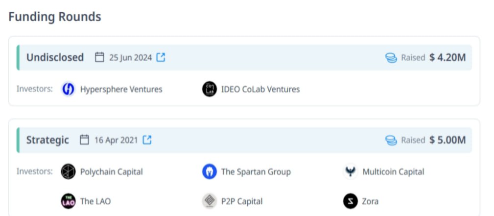Click the IDEO CoLab Ventures logo

click(210, 89)
